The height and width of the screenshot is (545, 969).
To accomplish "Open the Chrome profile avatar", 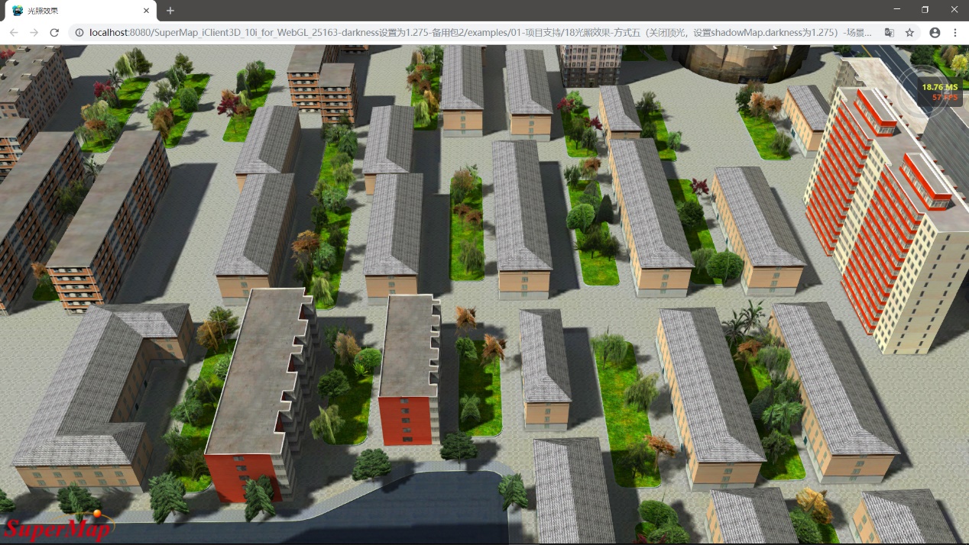I will click(x=935, y=33).
